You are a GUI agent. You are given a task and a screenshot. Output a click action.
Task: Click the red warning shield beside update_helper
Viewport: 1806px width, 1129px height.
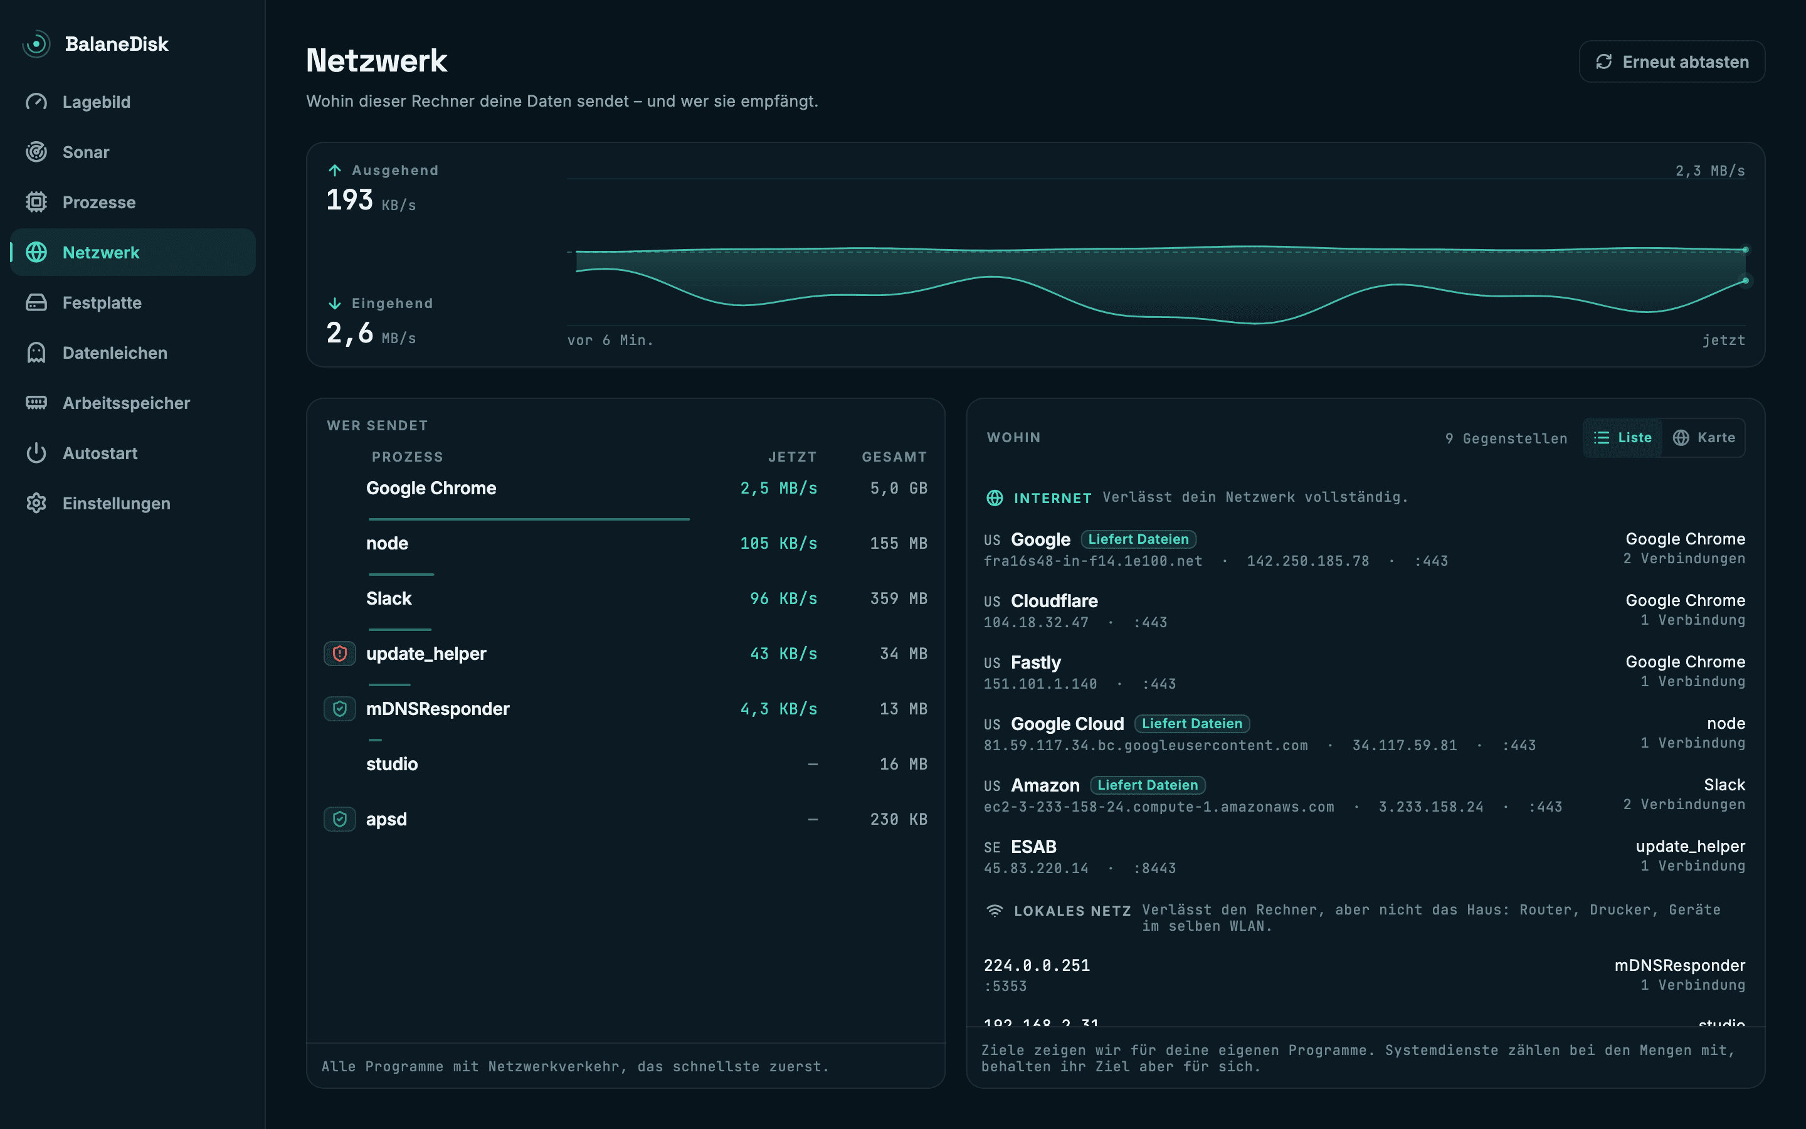pos(339,654)
